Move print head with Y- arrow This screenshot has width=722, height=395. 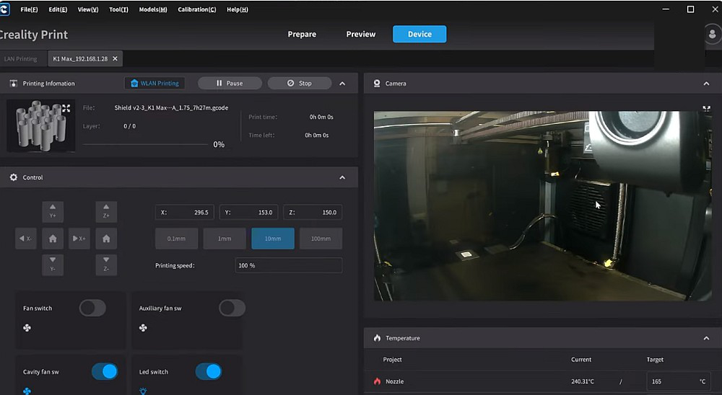(53, 265)
